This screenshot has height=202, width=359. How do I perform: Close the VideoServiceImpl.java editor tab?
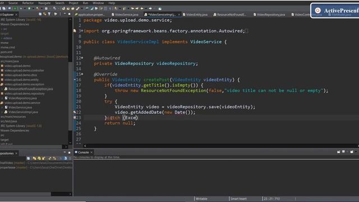[x=179, y=15]
